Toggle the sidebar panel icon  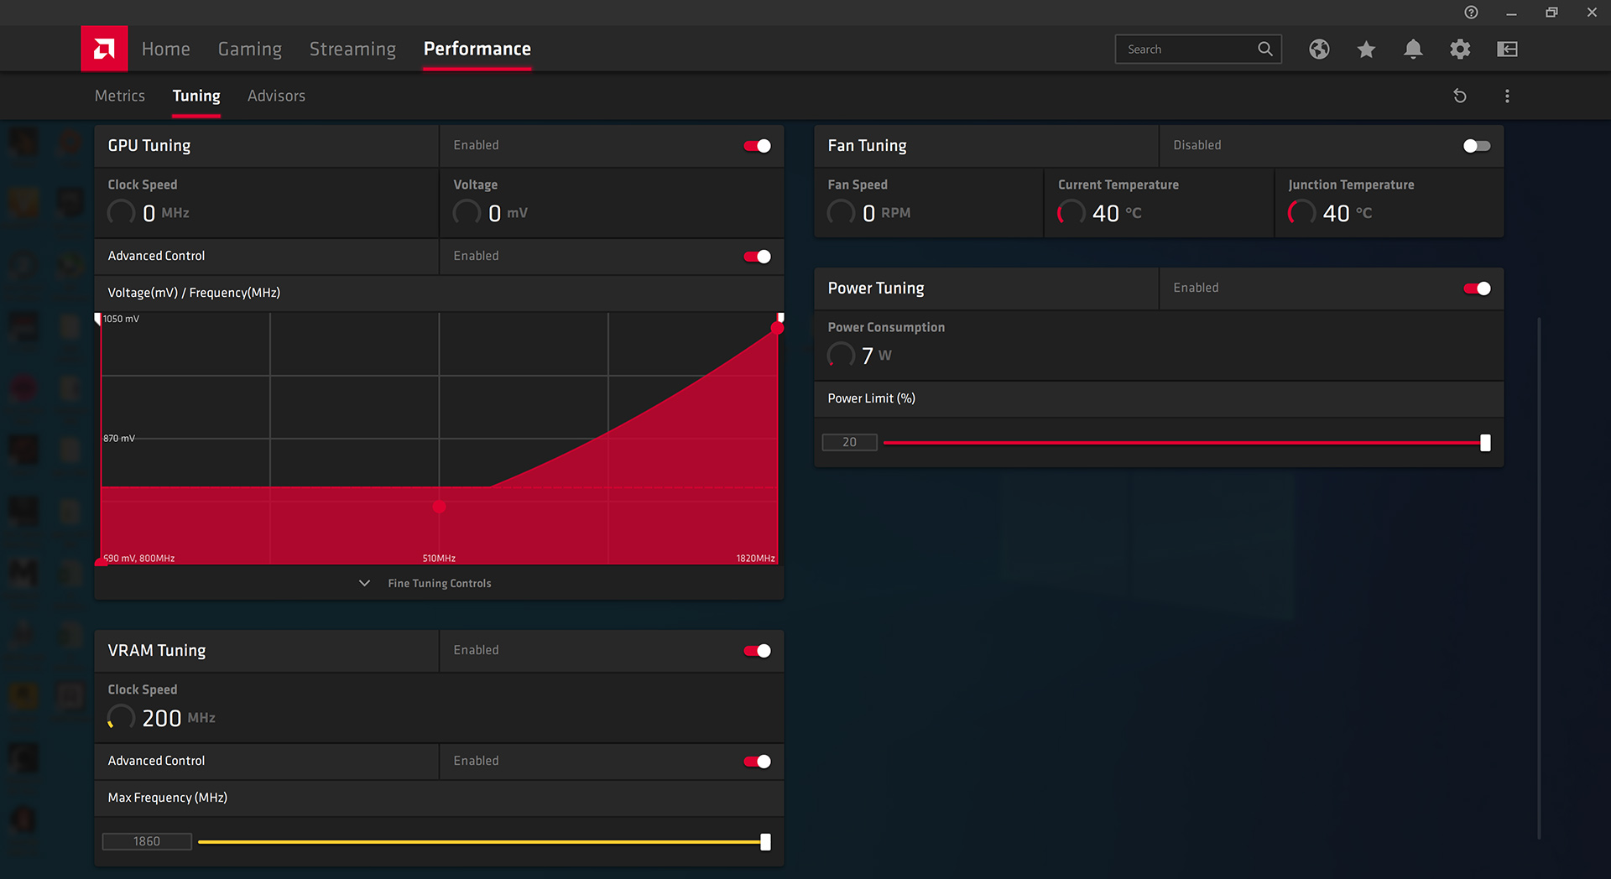[1507, 49]
